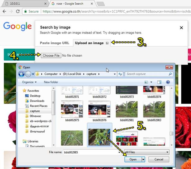Select Downloads in navigation pane

35,101
